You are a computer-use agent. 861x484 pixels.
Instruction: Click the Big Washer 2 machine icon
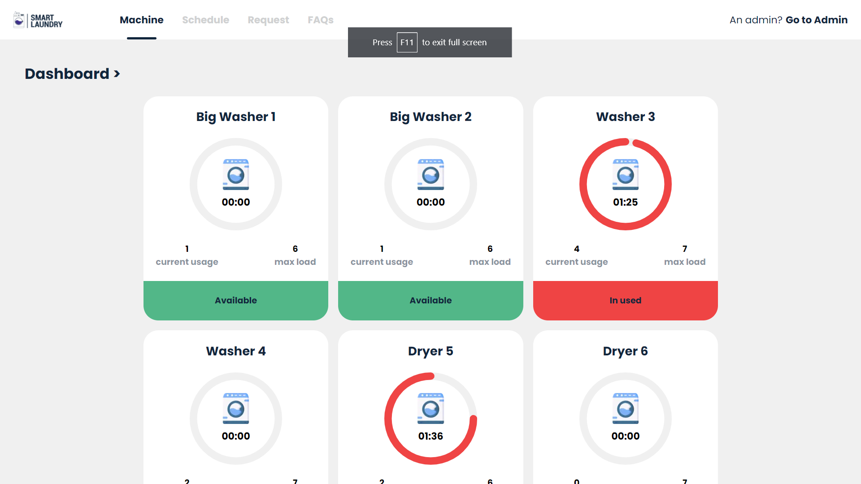[430, 175]
